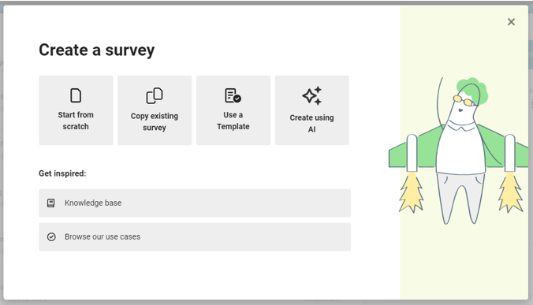Screen dimensions: 533x305
Task: Click the duplicate pages icon in Copy existing survey
Action: coord(155,95)
